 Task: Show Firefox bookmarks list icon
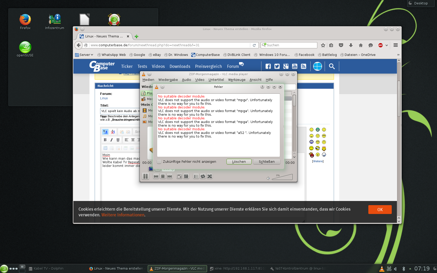[331, 45]
